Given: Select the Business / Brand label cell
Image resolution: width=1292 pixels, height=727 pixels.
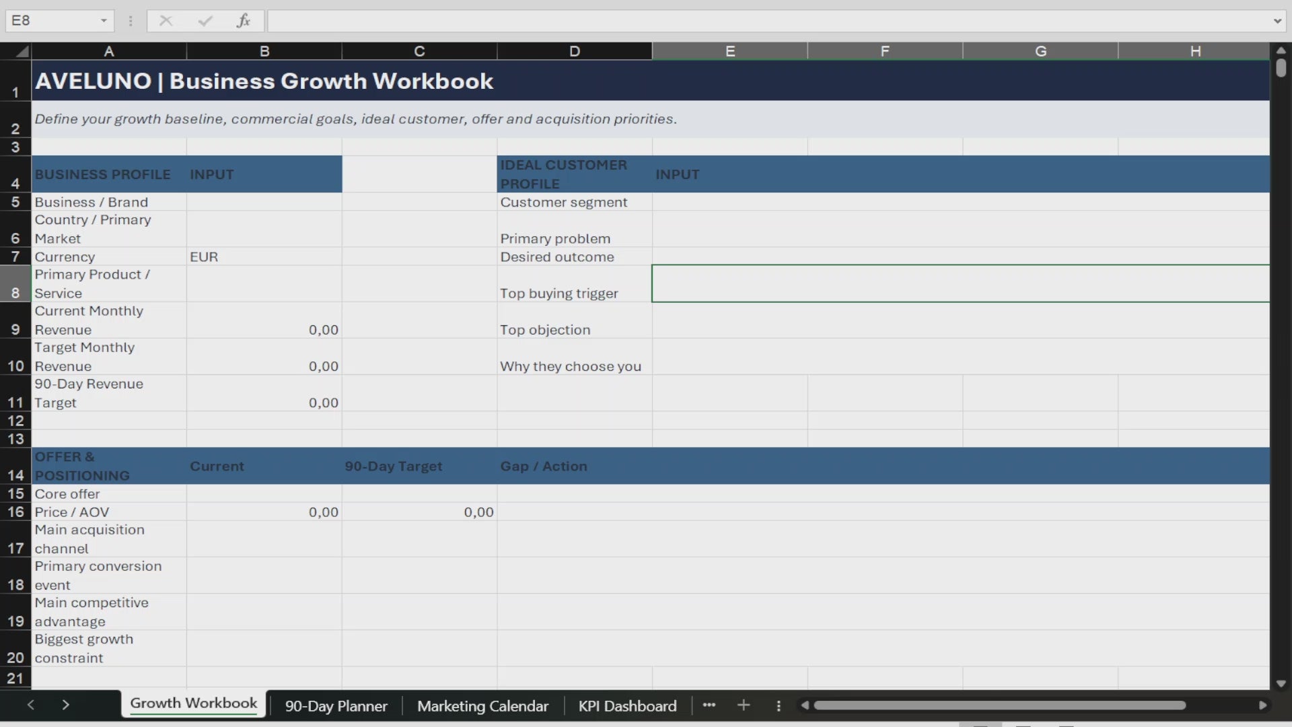Looking at the screenshot, I should 109,202.
